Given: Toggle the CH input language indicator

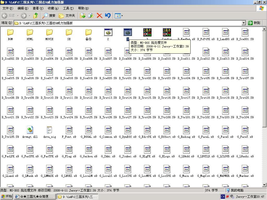Looking at the screenshot, I should (x=223, y=197).
